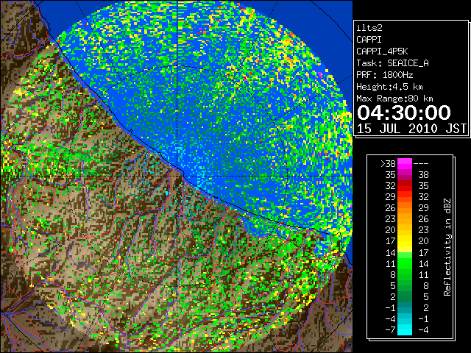Viewport: 471px width, 353px height.
Task: Pick the bright green 11–14 dBZ color band
Action: [405, 263]
